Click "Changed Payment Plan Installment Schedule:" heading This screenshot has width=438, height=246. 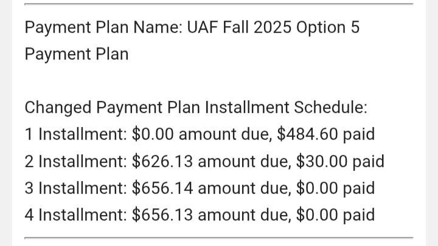click(x=196, y=108)
